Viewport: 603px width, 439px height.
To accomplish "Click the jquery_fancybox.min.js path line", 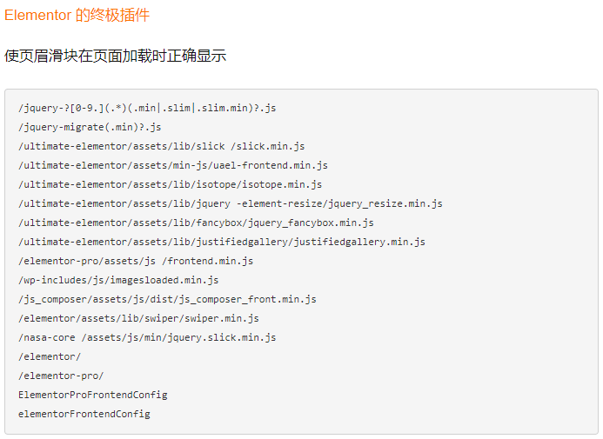I will 196,223.
